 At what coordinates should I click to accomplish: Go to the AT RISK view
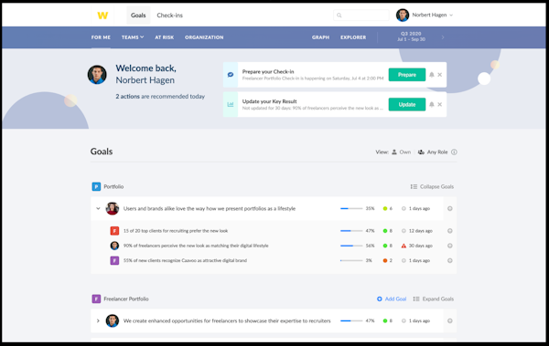(x=164, y=37)
